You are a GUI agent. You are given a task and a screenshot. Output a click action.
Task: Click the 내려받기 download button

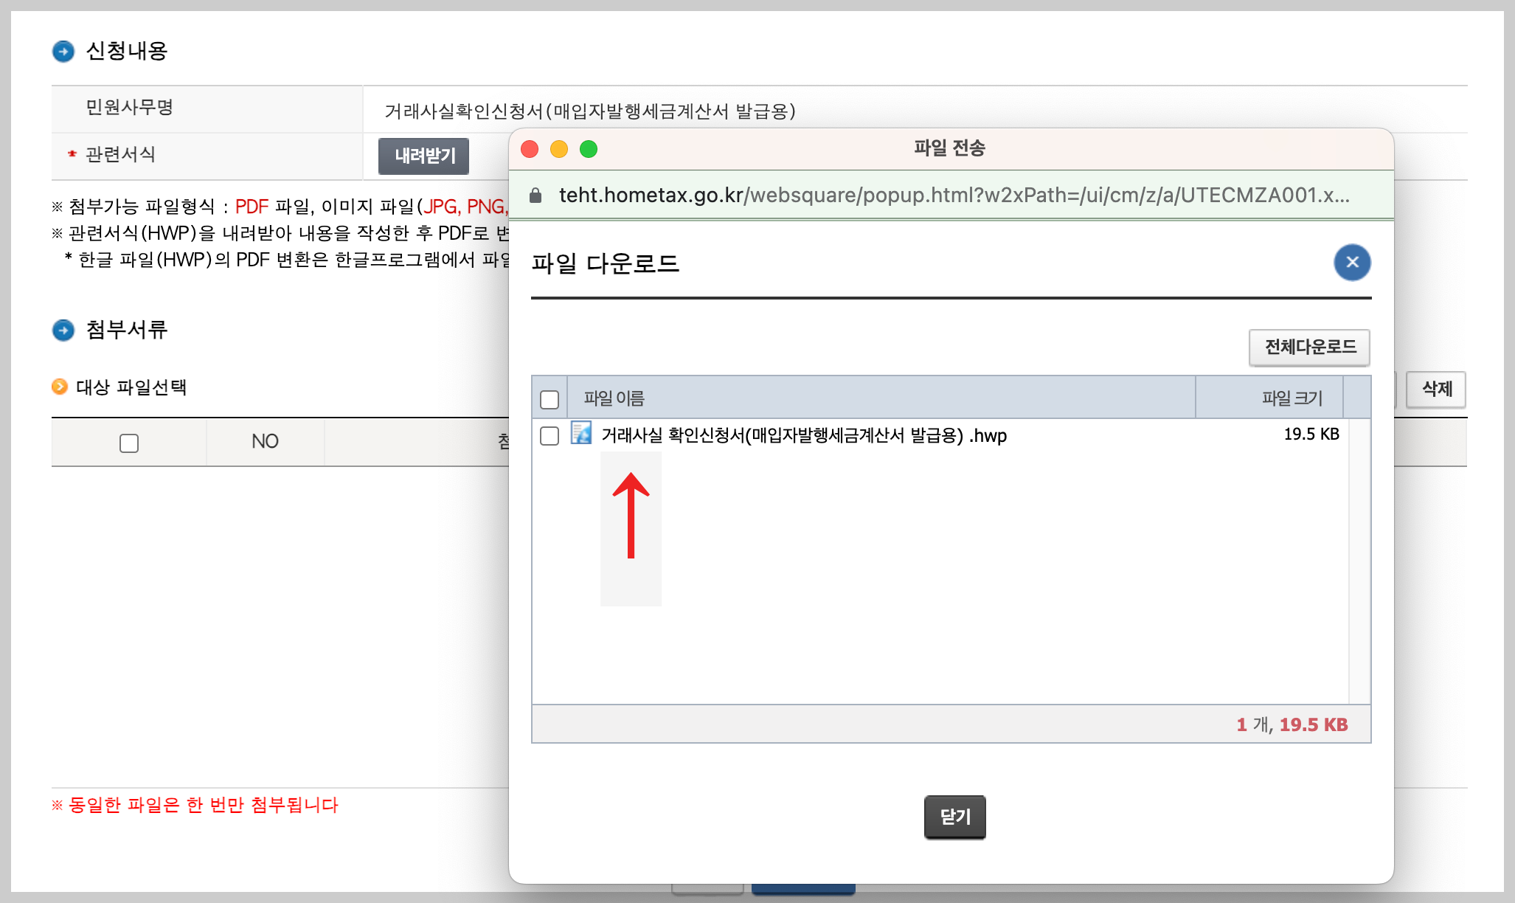pyautogui.click(x=424, y=156)
